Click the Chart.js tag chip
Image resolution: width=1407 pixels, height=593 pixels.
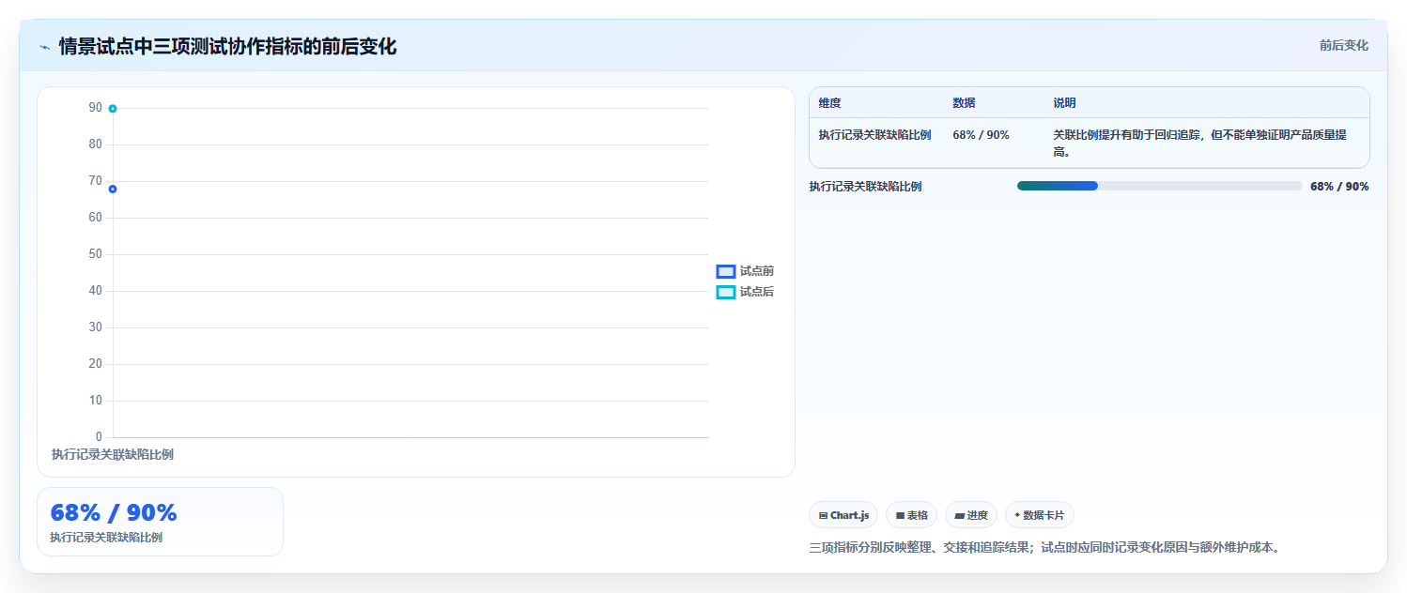843,515
